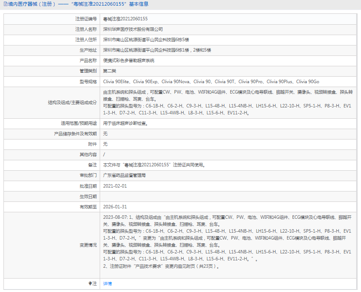Select the registrant address ending 6栋5楼
The image size is (361, 292).
pos(146,39)
